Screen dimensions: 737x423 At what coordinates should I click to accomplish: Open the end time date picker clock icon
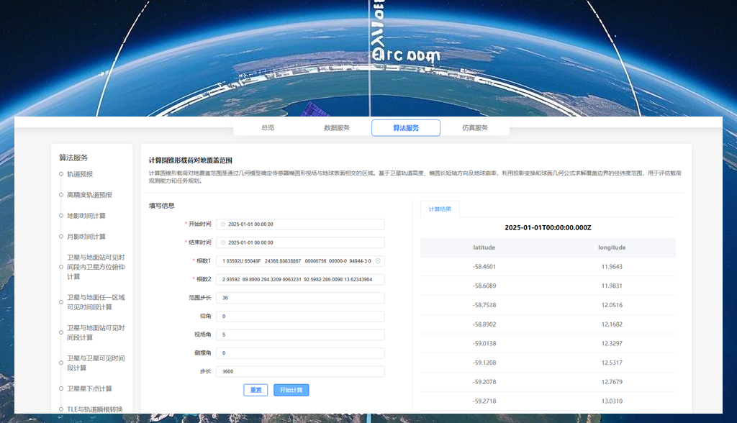tap(224, 242)
